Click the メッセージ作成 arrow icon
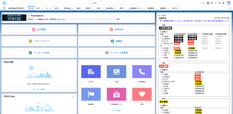Screen dimensions: 233x114 [30, 53]
